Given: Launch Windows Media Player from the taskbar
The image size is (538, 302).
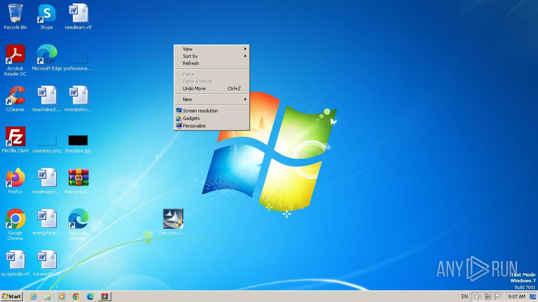Looking at the screenshot, I should click(62, 297).
